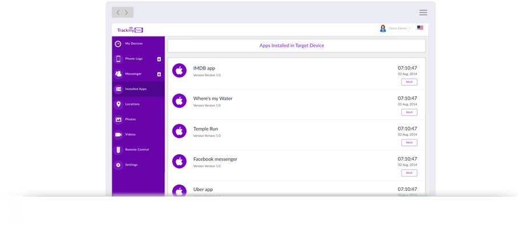This screenshot has width=518, height=225.
Task: Click the 07:10:47 time on IMDB row
Action: click(x=407, y=68)
